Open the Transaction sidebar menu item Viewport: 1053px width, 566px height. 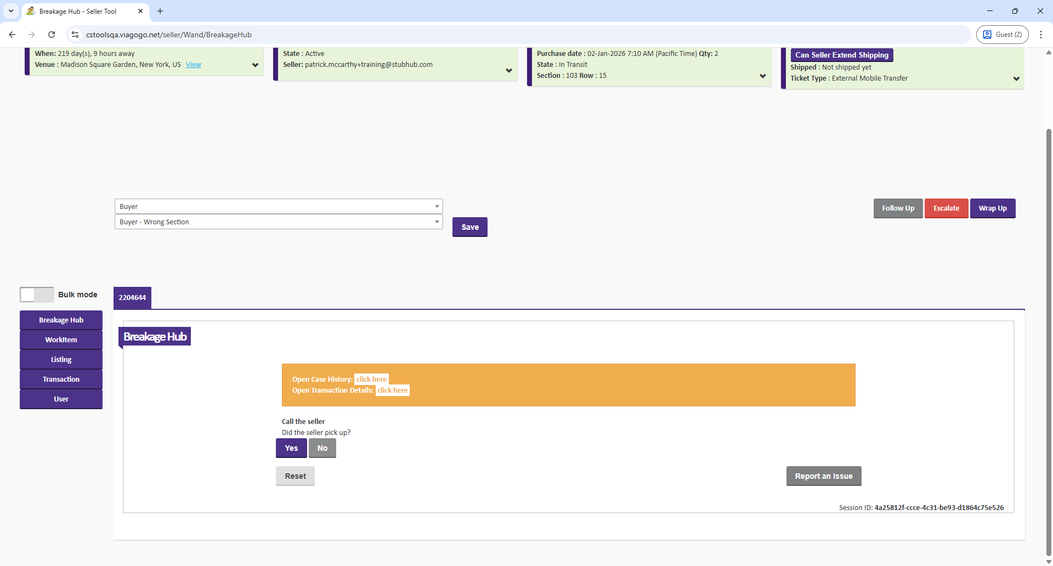click(61, 380)
